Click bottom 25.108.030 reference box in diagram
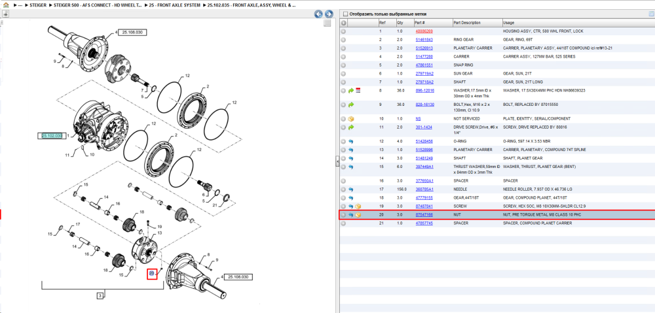 click(x=238, y=277)
